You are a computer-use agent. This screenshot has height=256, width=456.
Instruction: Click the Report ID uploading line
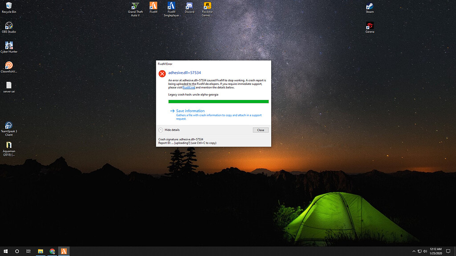coord(187,143)
